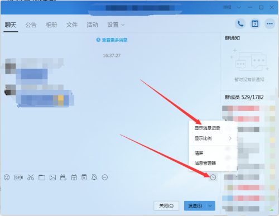Click the 关闭(C) button
This screenshot has height=216, width=279.
click(x=166, y=206)
